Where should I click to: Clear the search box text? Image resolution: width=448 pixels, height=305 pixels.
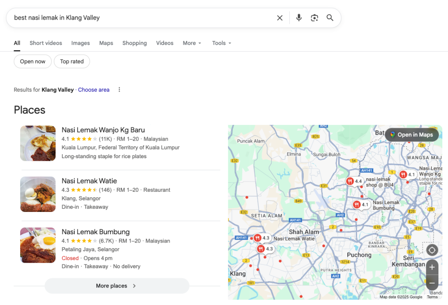pyautogui.click(x=280, y=18)
